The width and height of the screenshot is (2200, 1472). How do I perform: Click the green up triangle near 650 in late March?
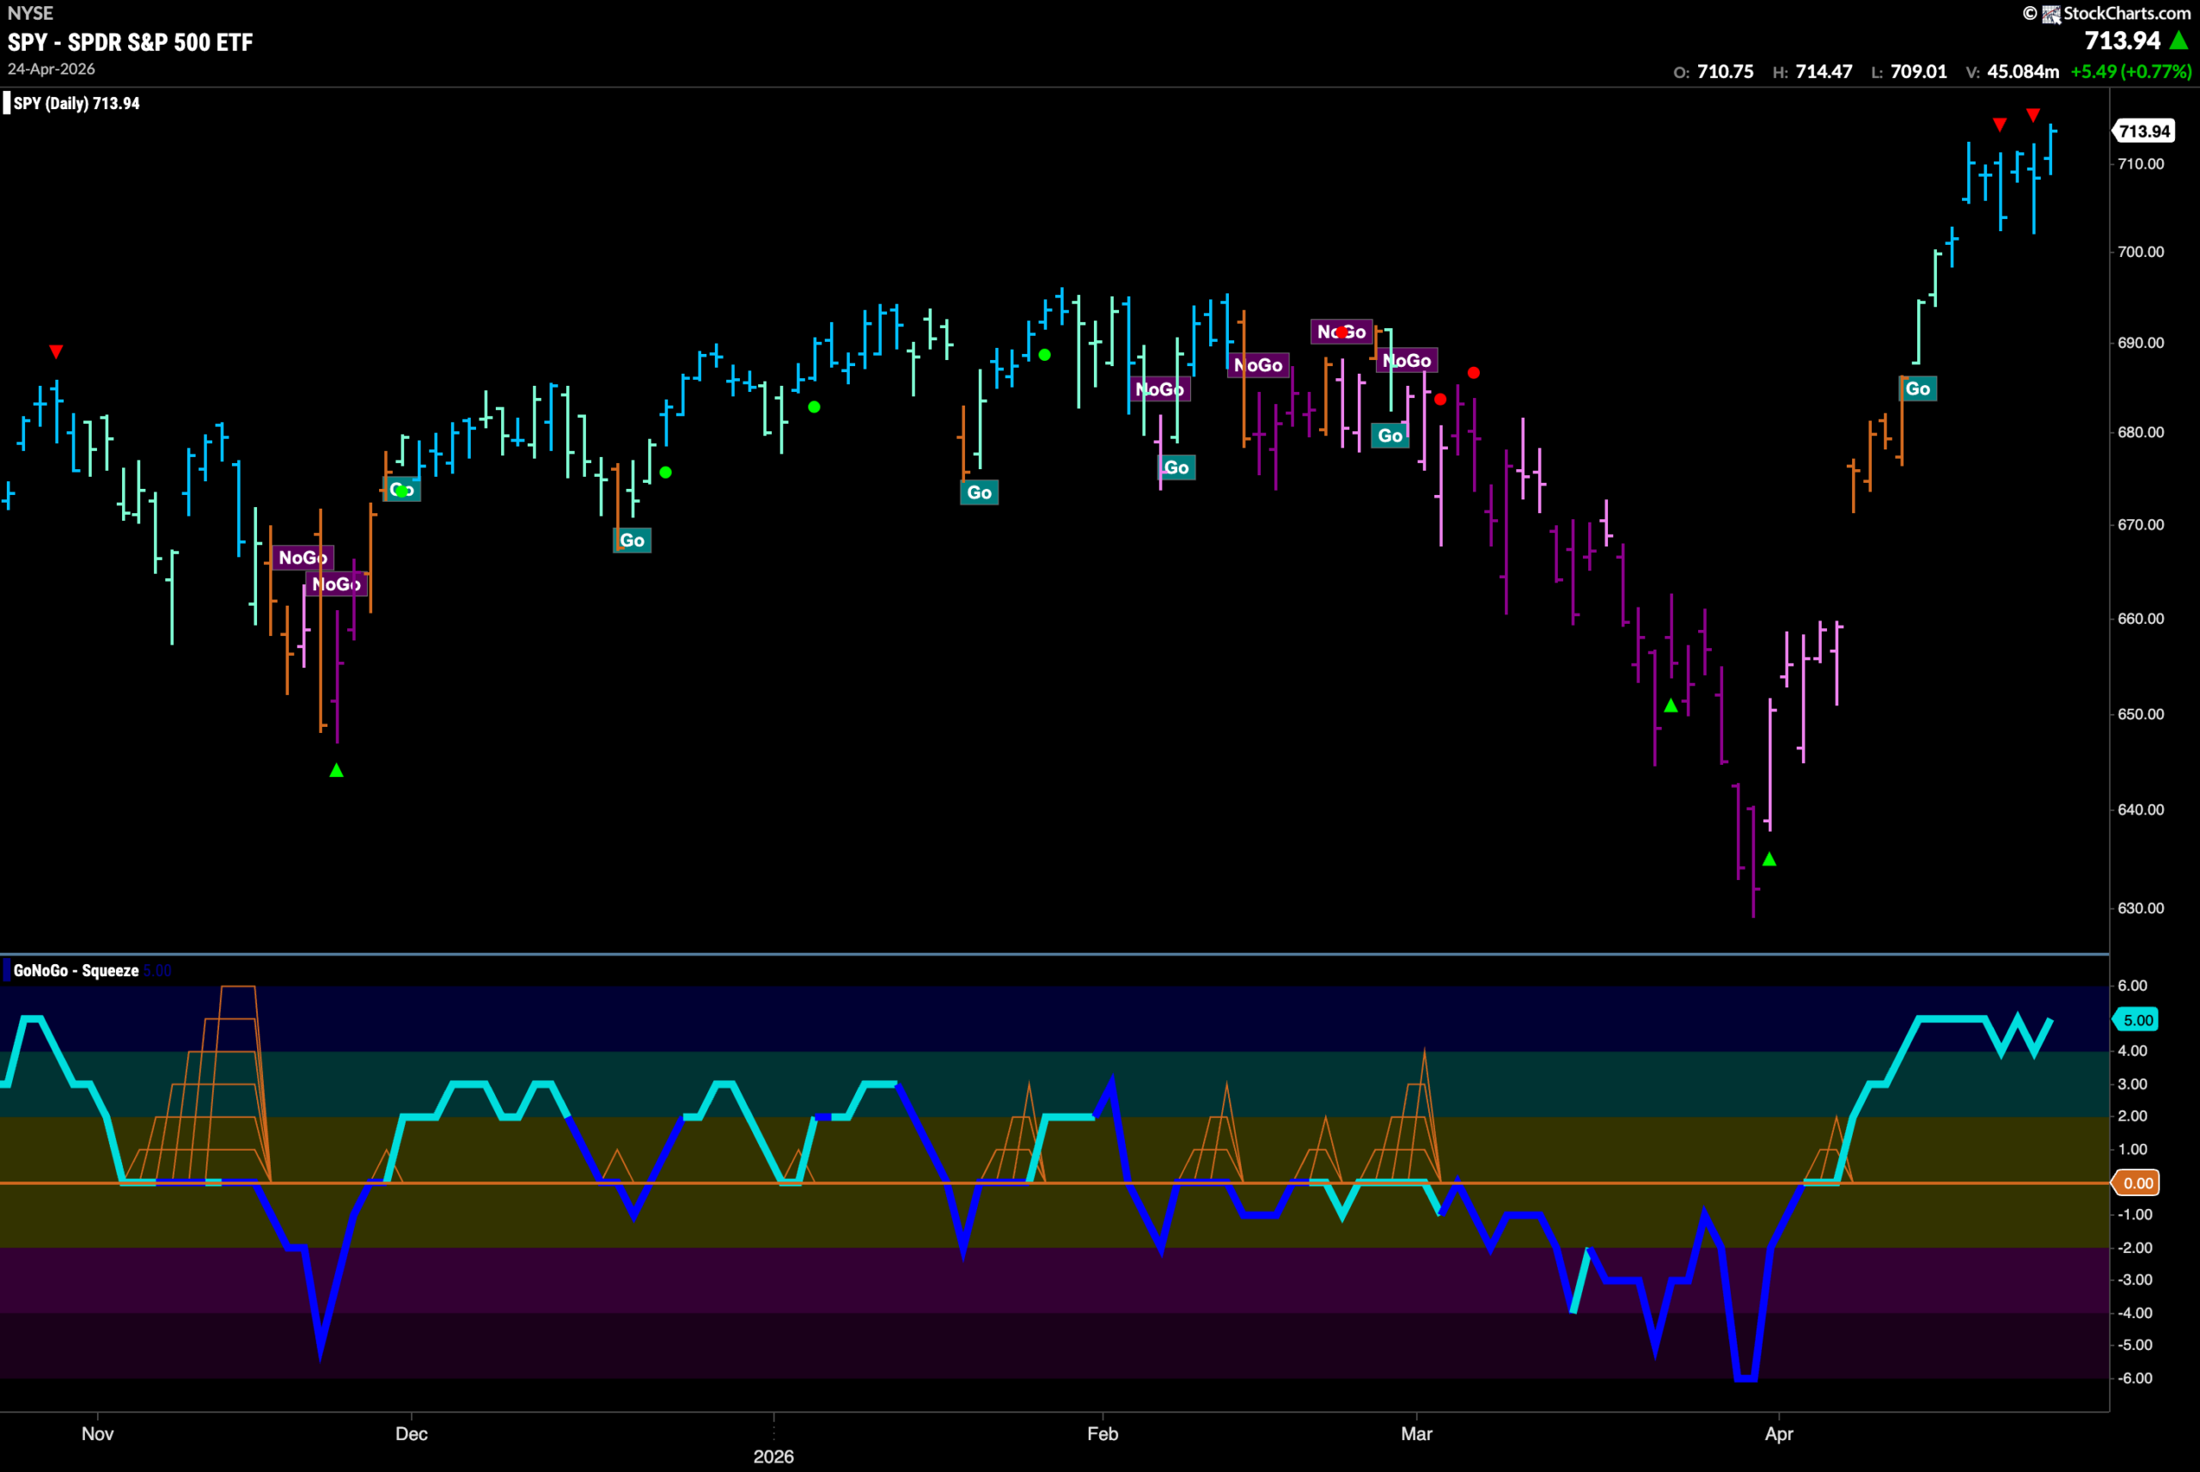click(x=1671, y=705)
